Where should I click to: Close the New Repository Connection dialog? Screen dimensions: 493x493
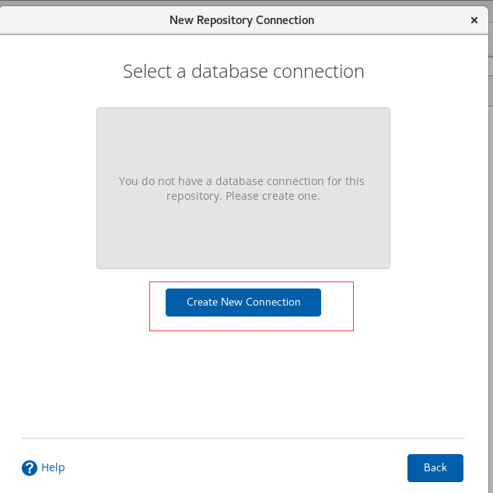coord(474,20)
